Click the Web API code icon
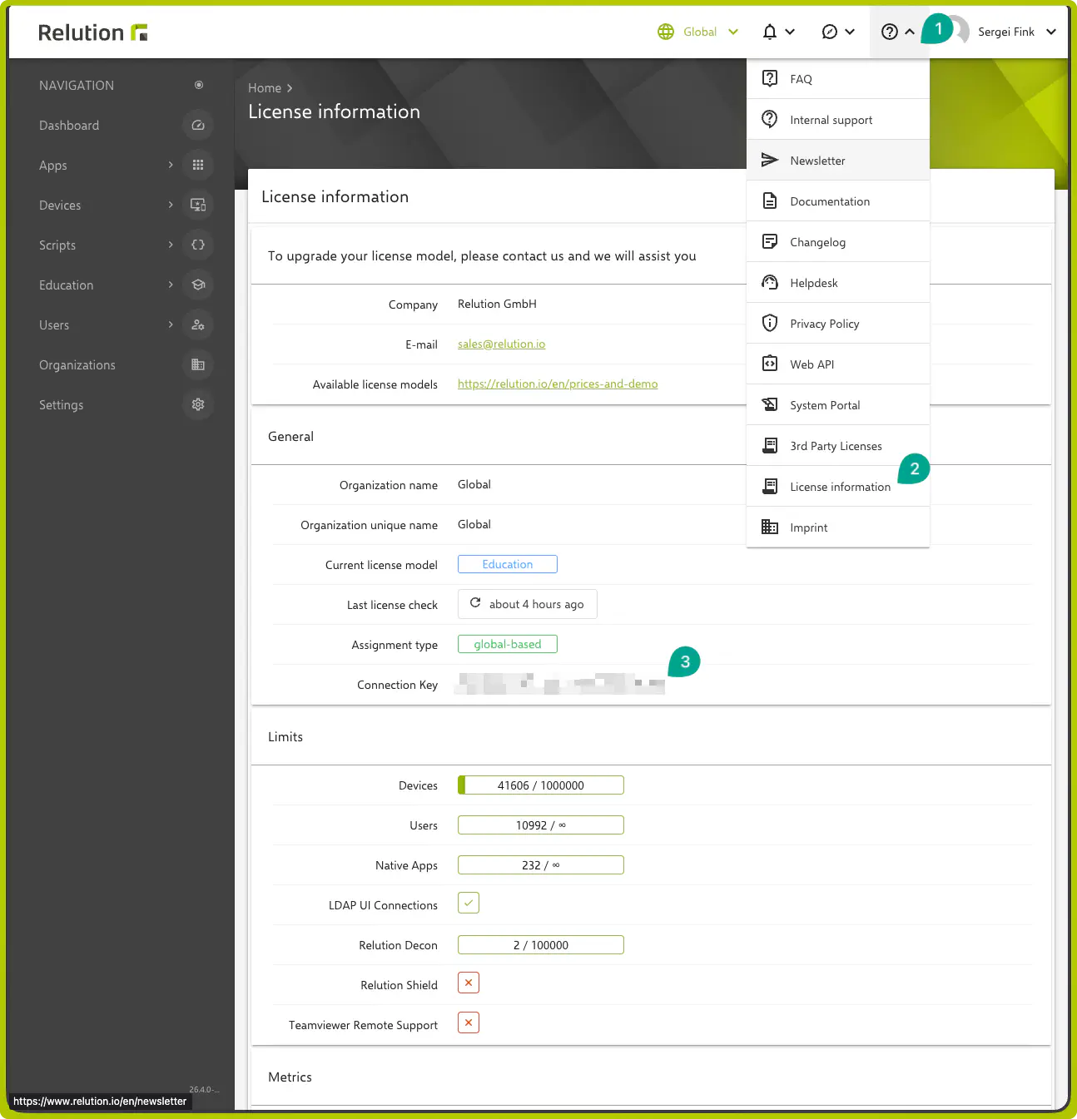The height and width of the screenshot is (1119, 1077). coord(770,364)
